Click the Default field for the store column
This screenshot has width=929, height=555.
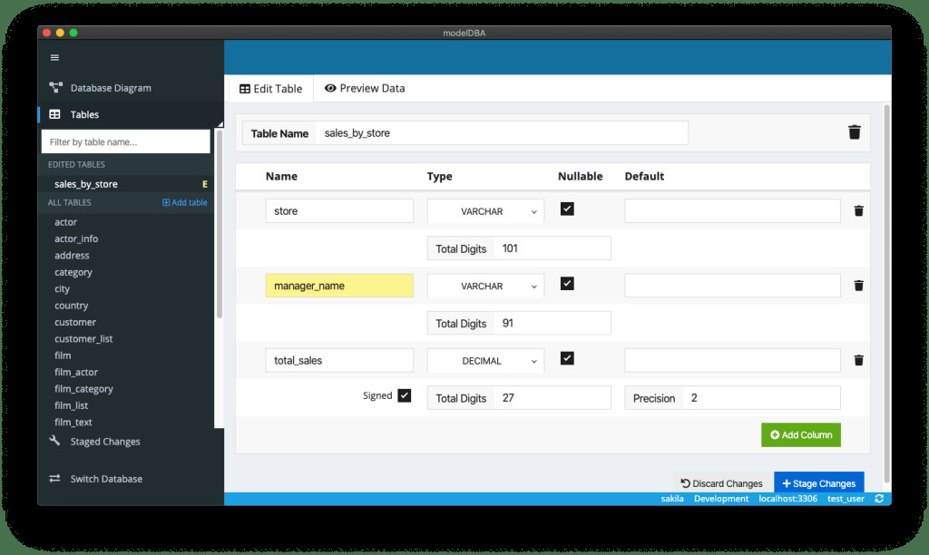(732, 211)
